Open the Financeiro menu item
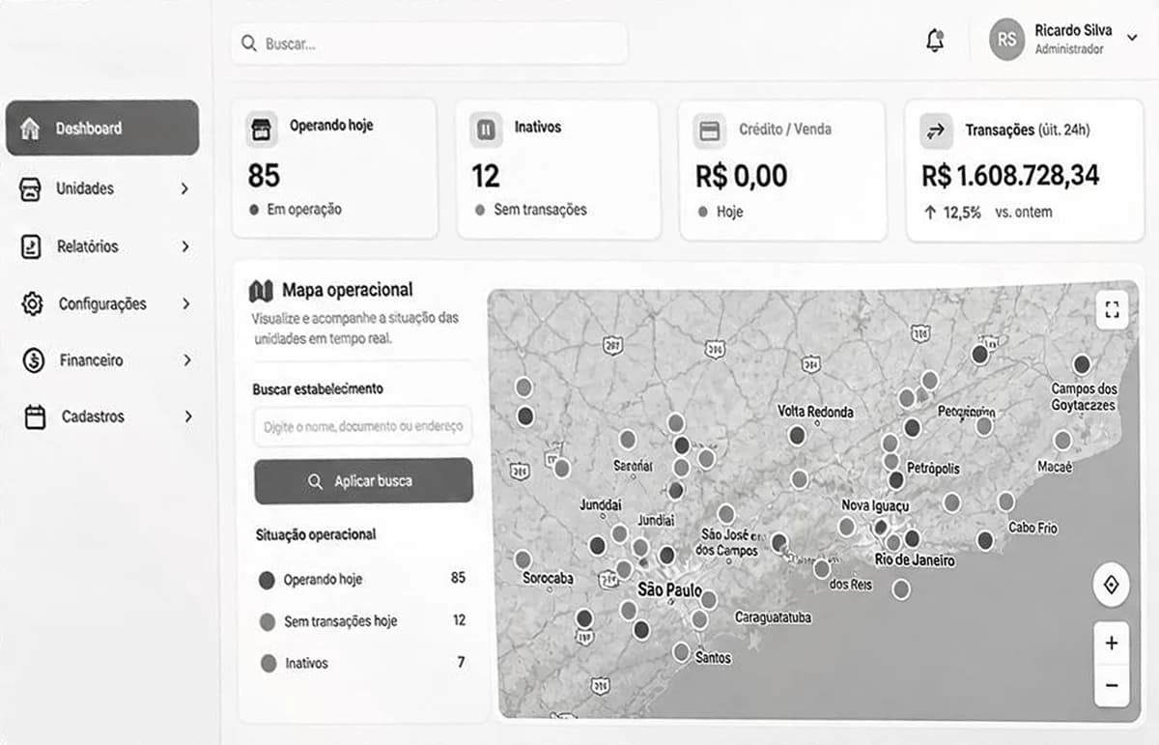The height and width of the screenshot is (745, 1159). pos(104,360)
